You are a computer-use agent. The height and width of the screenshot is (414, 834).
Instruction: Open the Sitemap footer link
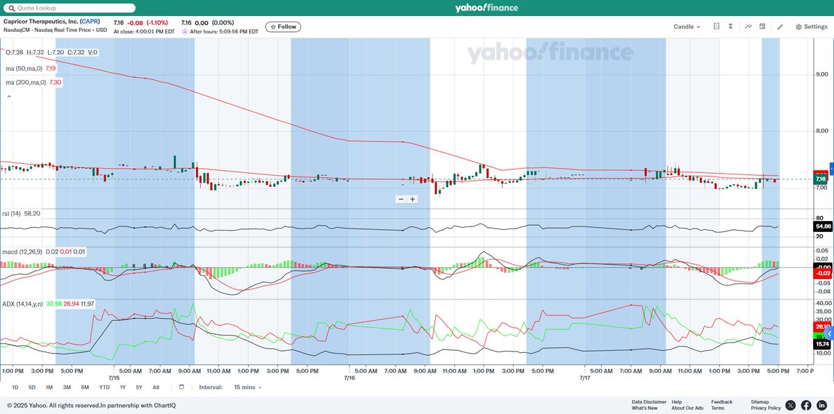click(x=760, y=401)
